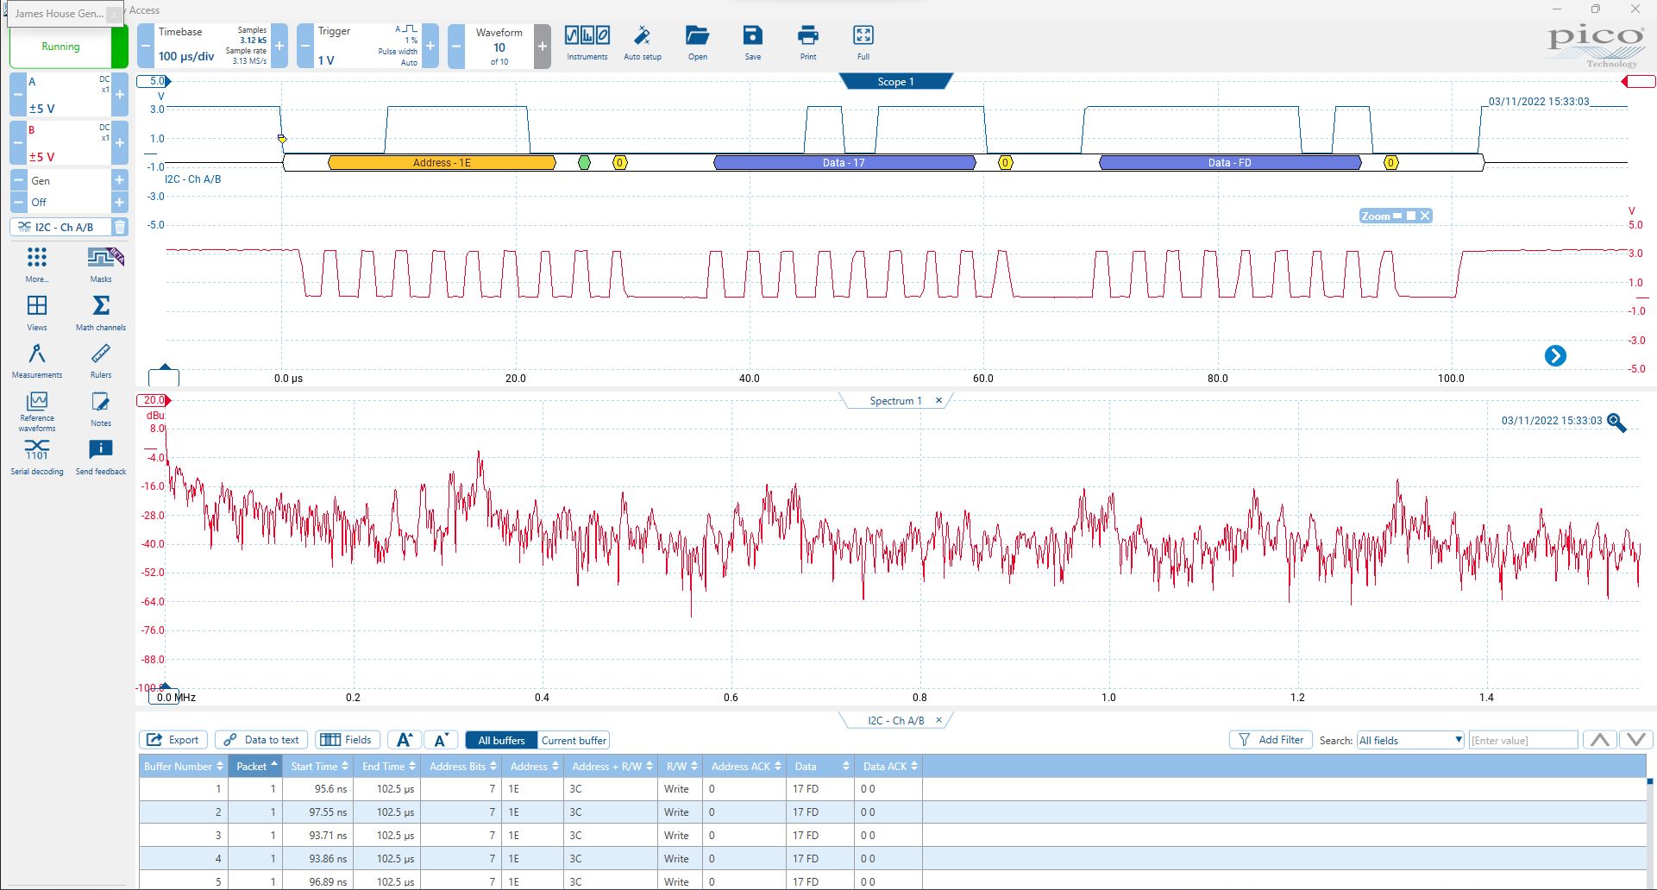The image size is (1657, 890).
Task: Open the Masks tool
Action: tap(102, 264)
